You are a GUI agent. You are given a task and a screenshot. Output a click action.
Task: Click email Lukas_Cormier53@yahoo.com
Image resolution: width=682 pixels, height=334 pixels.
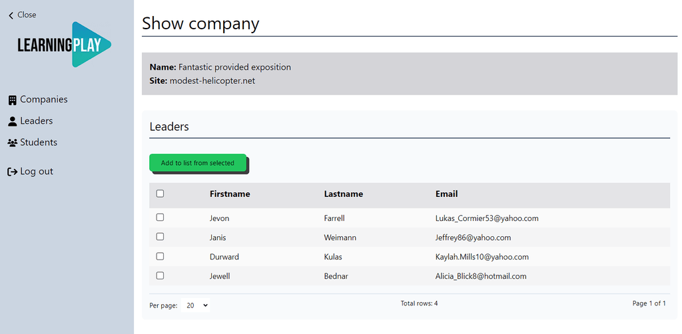(x=486, y=218)
